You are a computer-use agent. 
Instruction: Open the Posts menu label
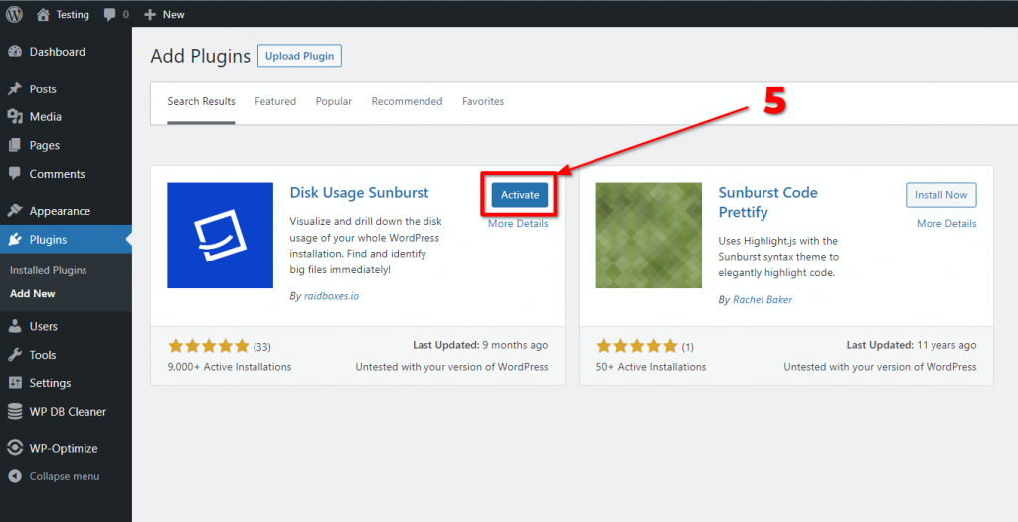43,88
